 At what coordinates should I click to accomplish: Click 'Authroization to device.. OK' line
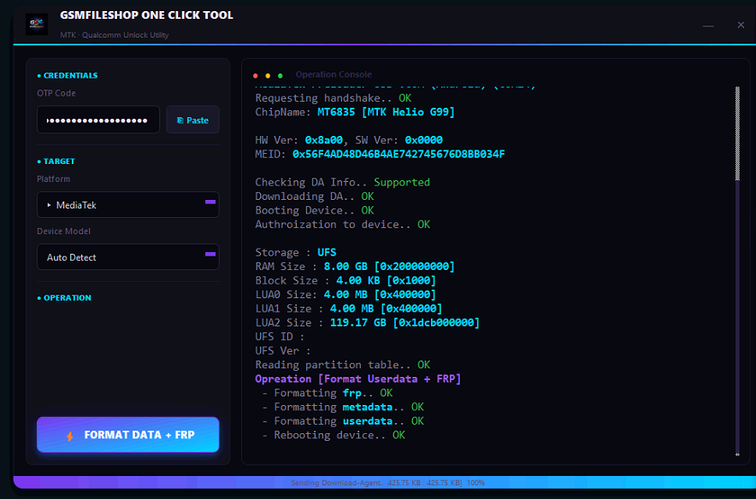[342, 225]
